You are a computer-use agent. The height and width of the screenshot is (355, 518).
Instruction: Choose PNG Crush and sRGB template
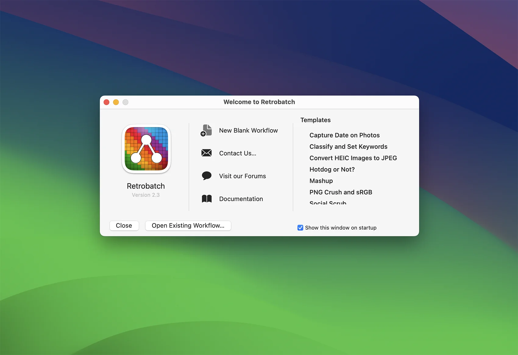(341, 192)
